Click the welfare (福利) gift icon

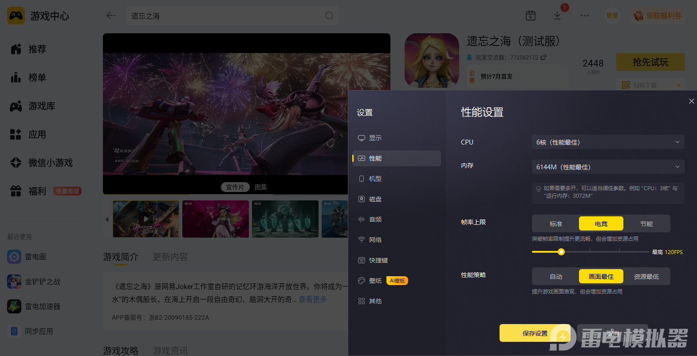point(16,191)
